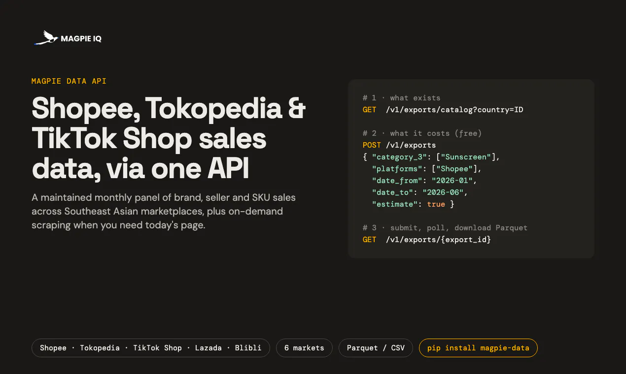This screenshot has width=626, height=374.
Task: Click the '# 3 · submit, poll, download Parquet' comment
Action: (445, 228)
